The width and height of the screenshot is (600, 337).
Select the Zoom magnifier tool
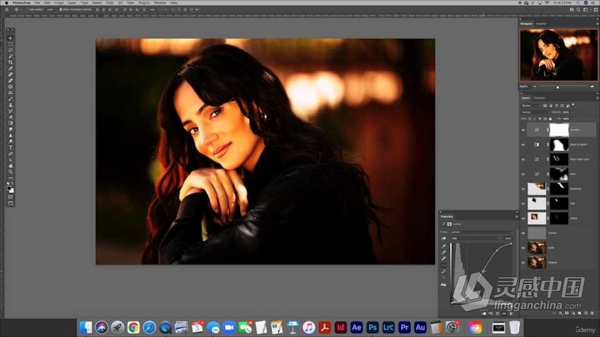click(x=11, y=172)
